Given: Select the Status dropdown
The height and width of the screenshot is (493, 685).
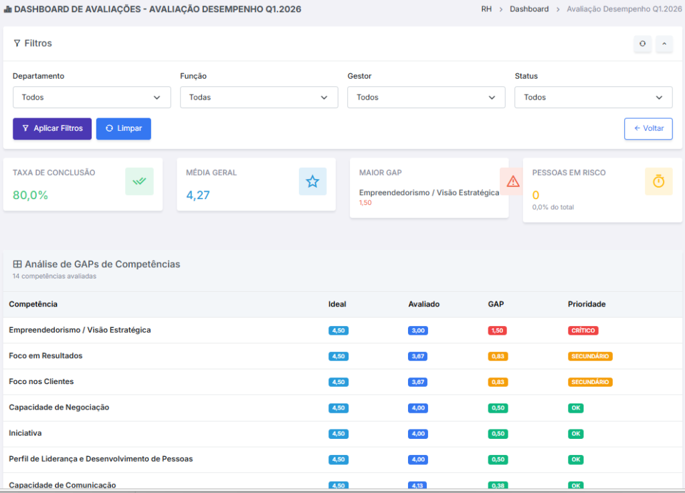Looking at the screenshot, I should point(593,98).
